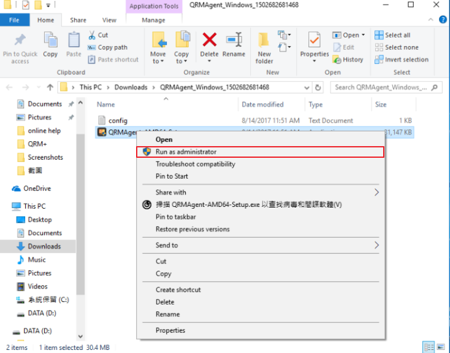Click the Rename ribbon icon

(x=234, y=39)
